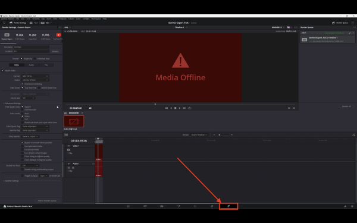The image size is (357, 223).
Task: Toggle the Clips toolbar button
Action: coord(46,23)
